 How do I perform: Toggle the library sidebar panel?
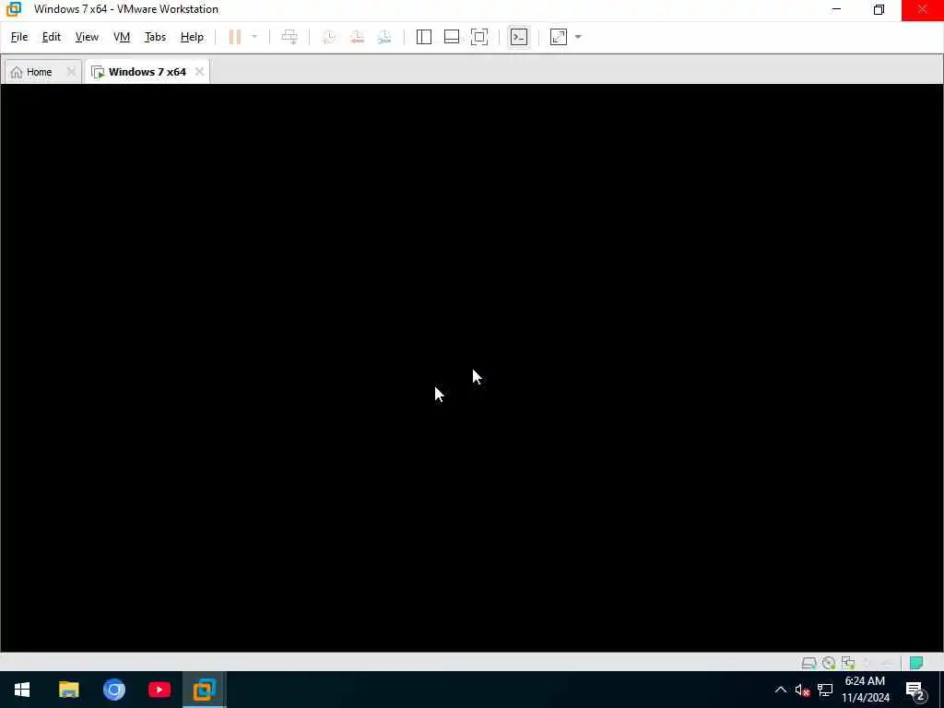click(424, 37)
